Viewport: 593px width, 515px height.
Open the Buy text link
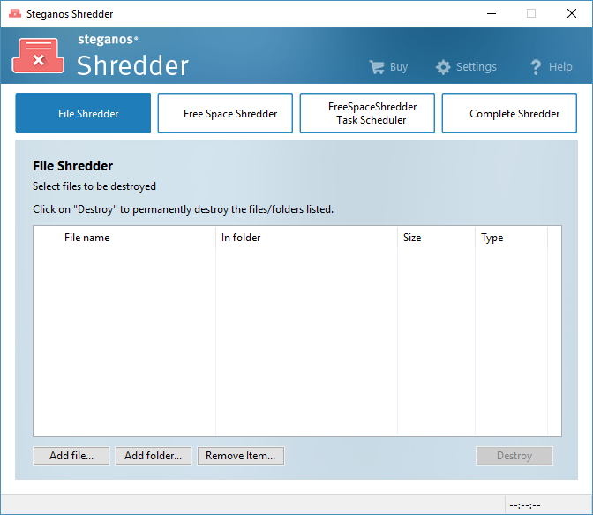(x=399, y=67)
